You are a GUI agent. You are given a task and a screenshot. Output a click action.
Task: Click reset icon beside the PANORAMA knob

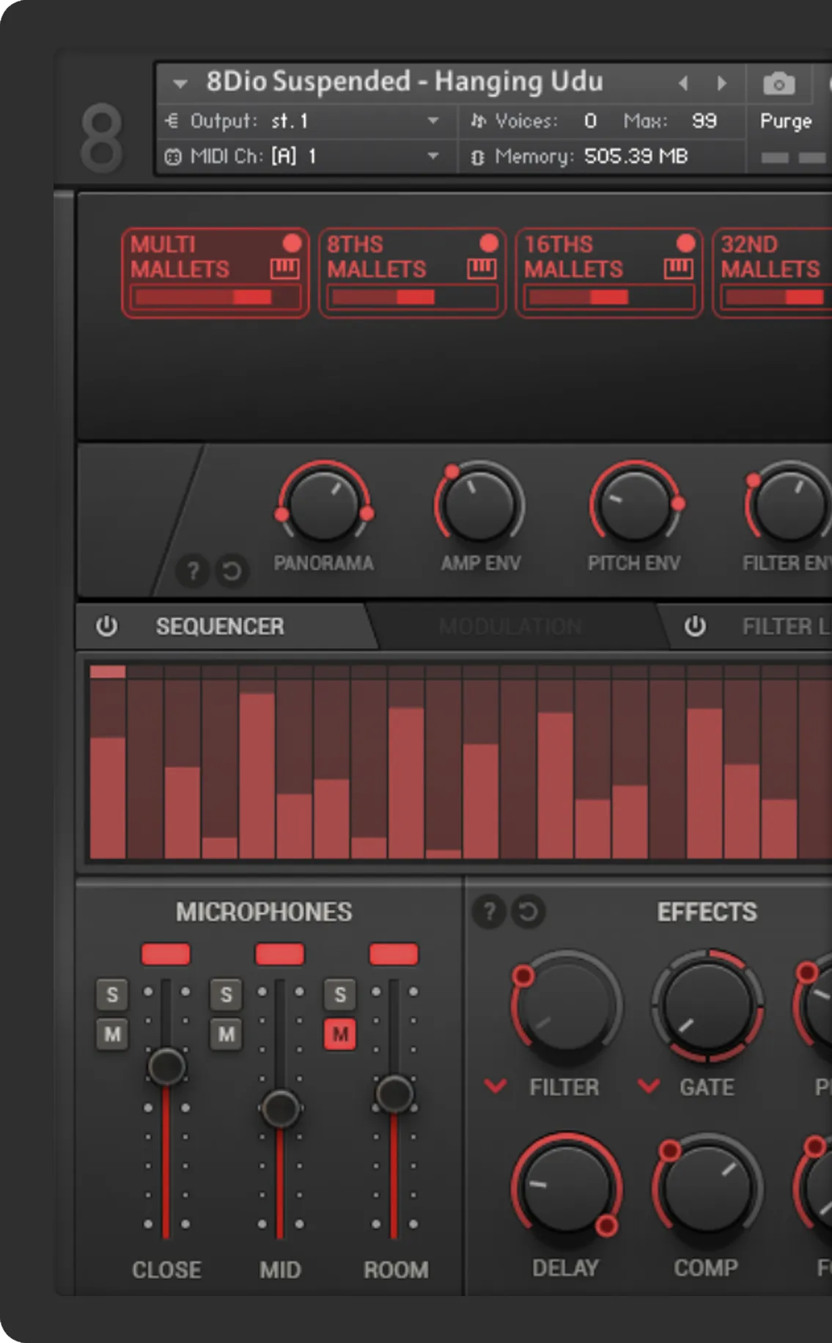(232, 570)
